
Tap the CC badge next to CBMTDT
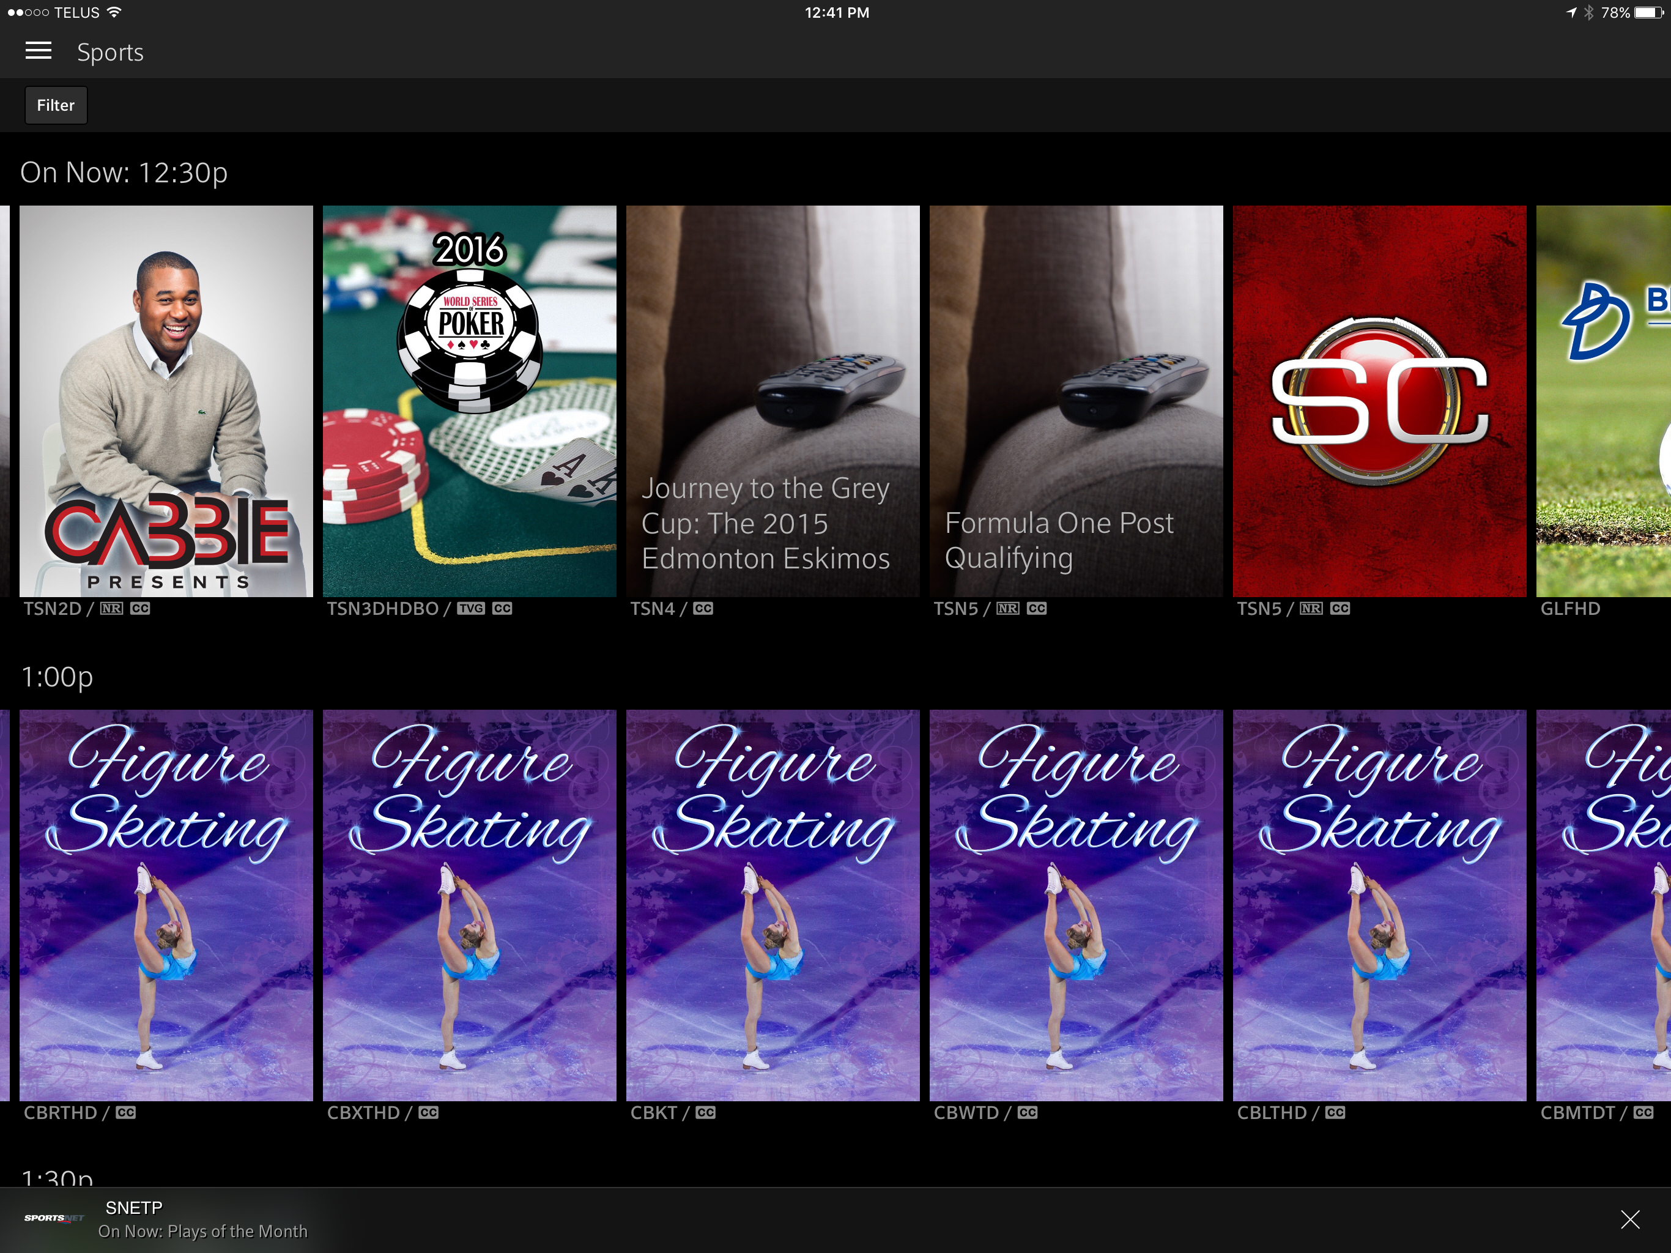[x=1643, y=1112]
